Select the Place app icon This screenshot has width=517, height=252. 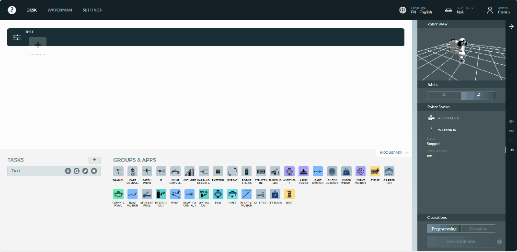pyautogui.click(x=232, y=194)
